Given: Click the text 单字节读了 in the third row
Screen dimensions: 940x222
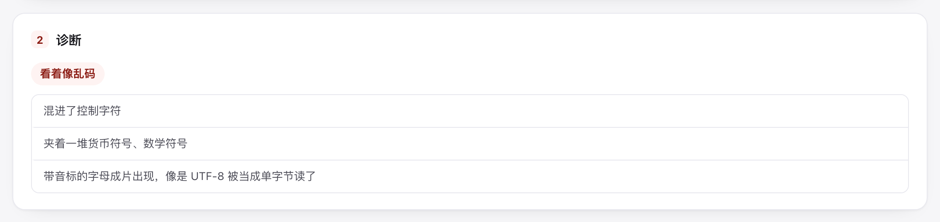Looking at the screenshot, I should click(289, 176).
